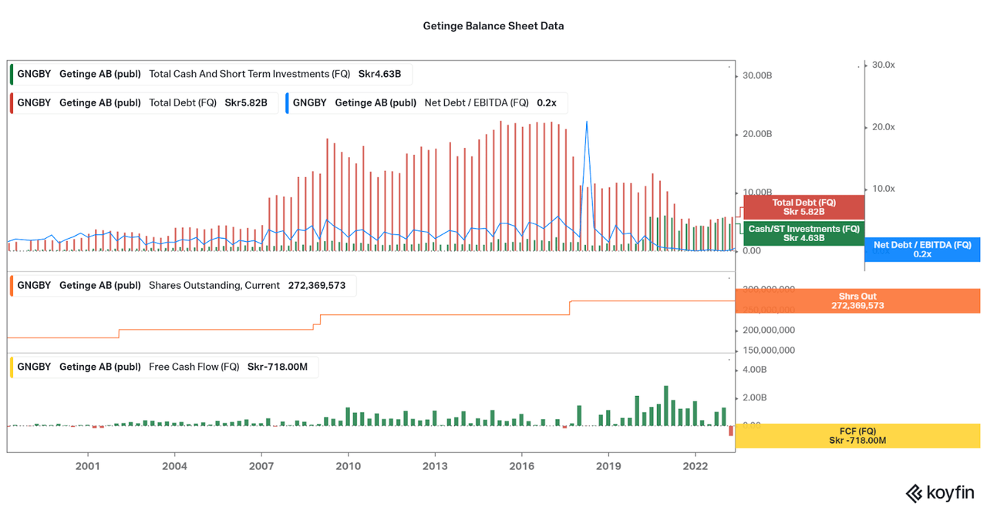Screen dimensions: 987x510
Task: Click the blue Net Debt / EBITDA 0.2x axis tag
Action: coord(922,250)
